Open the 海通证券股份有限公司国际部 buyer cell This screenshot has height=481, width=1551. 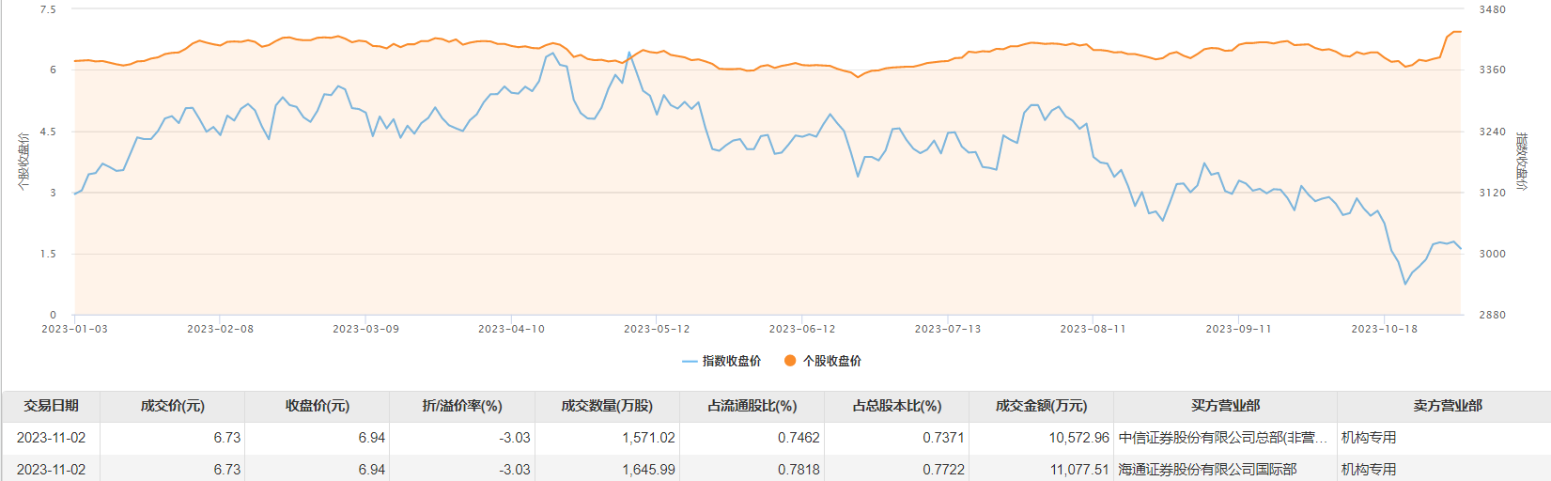1207,469
